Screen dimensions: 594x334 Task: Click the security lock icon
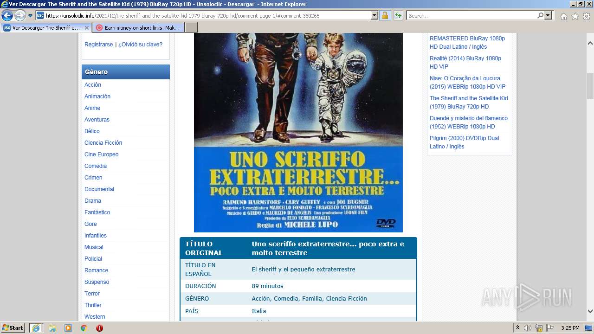(x=385, y=16)
